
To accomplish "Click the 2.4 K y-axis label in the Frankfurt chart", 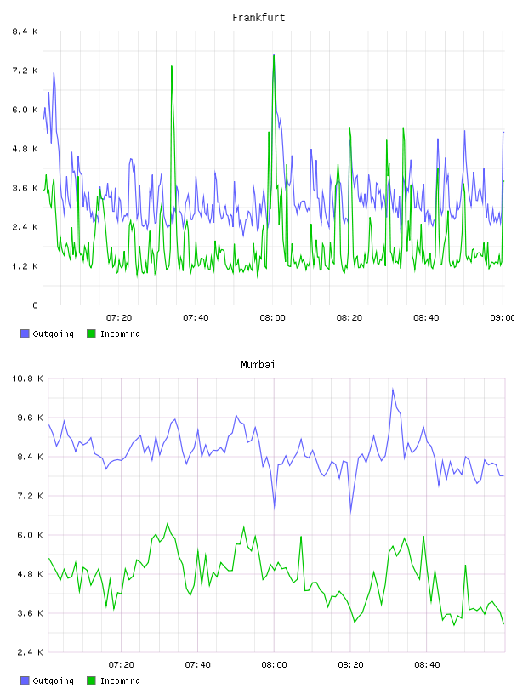I will click(25, 227).
